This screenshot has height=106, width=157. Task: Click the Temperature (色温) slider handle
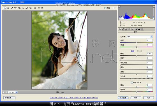coord(137,43)
